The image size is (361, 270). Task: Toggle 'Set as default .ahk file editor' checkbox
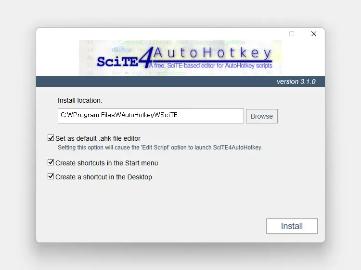click(51, 138)
